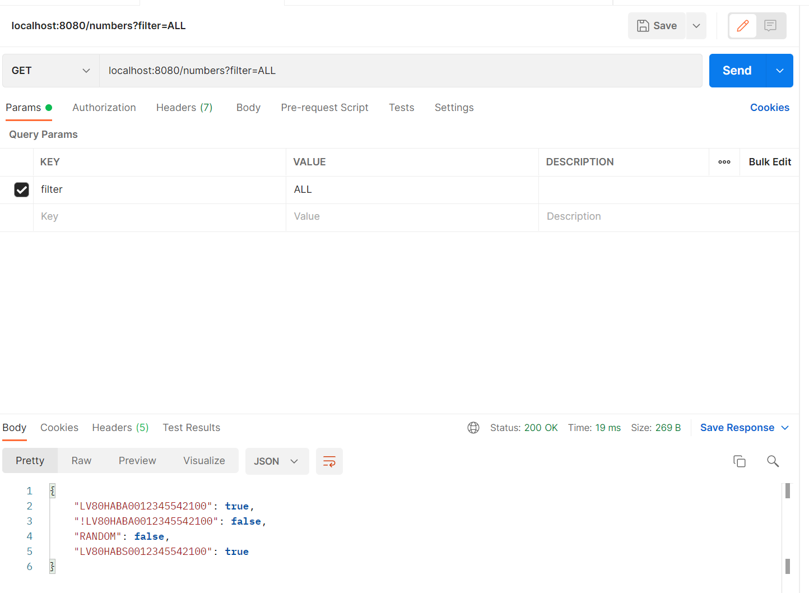
Task: Open the request Body tab
Action: click(x=248, y=108)
